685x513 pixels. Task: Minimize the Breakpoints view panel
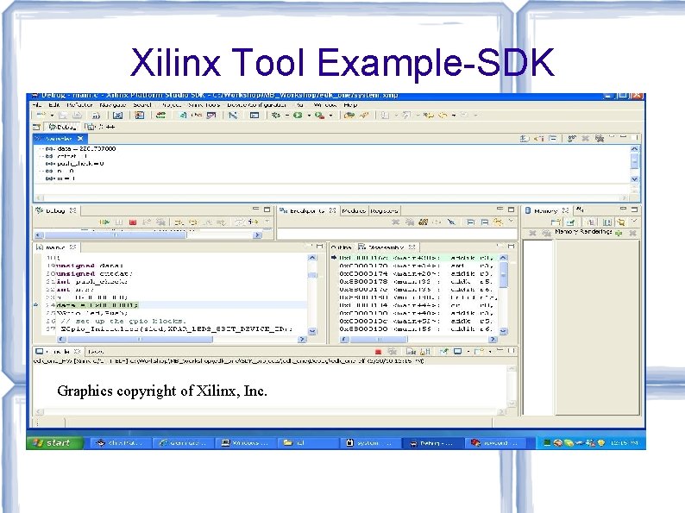500,210
